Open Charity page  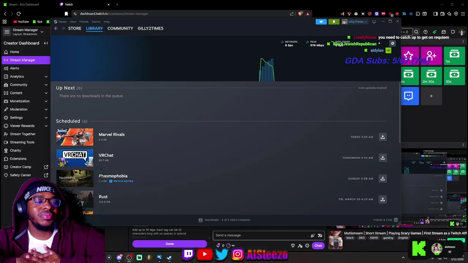25,150
